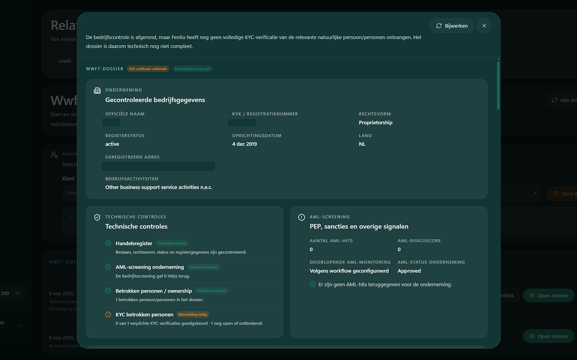Click the 'Beoordeling in concept' badge
Screen dimensions: 577x360
click(192, 69)
